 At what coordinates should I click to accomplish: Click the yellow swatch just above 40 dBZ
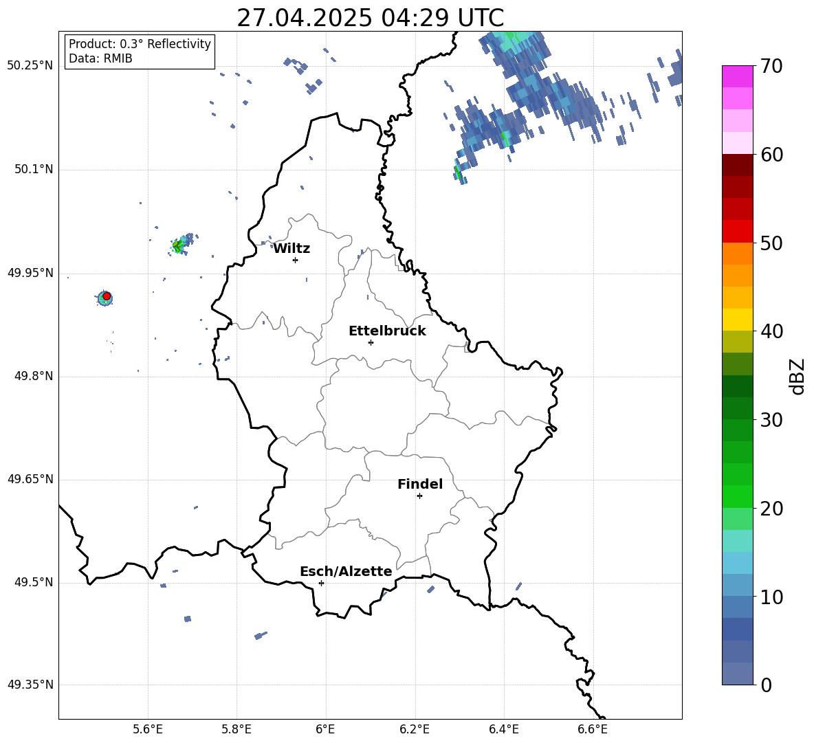pyautogui.click(x=737, y=320)
